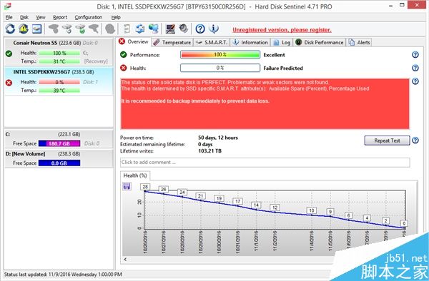Click the Repeat Test button

387,140
